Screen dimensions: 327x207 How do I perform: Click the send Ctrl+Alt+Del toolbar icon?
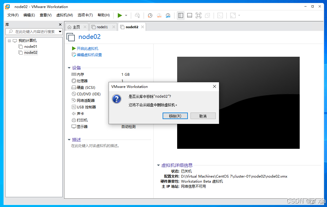[x=137, y=15]
